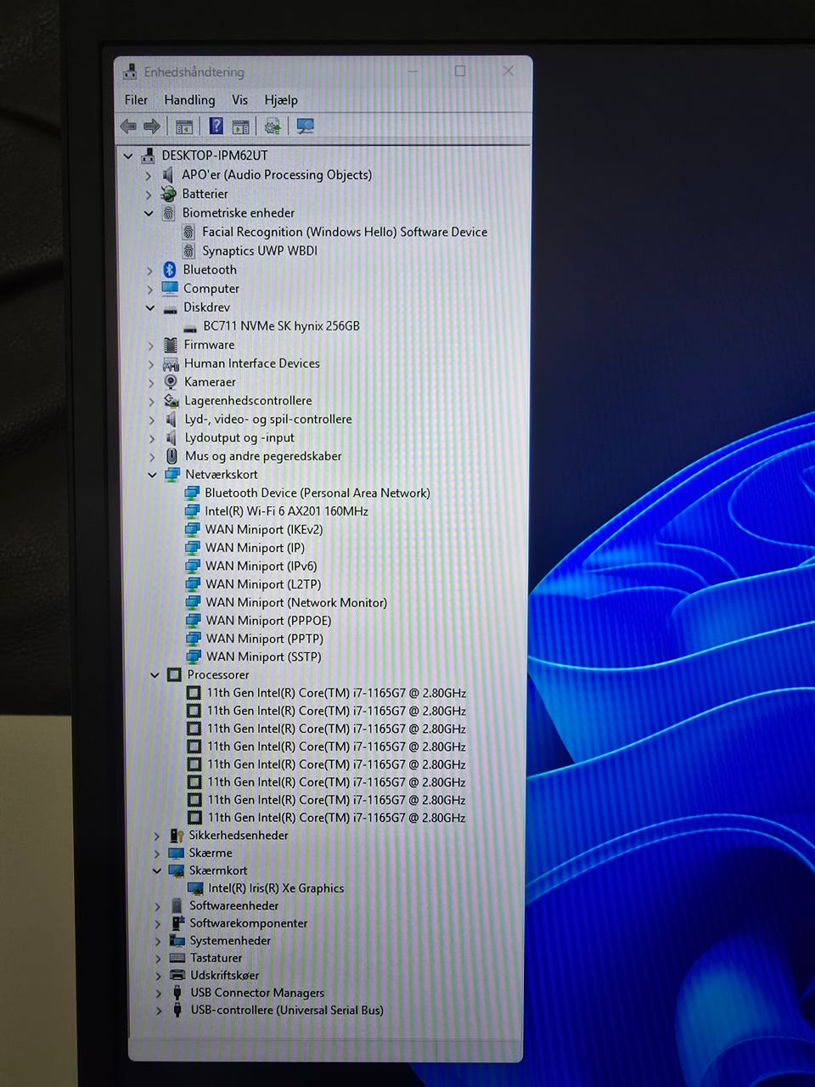Click the BC711 NVMe disk drive icon
Viewport: 815px width, 1087px height.
tap(191, 327)
